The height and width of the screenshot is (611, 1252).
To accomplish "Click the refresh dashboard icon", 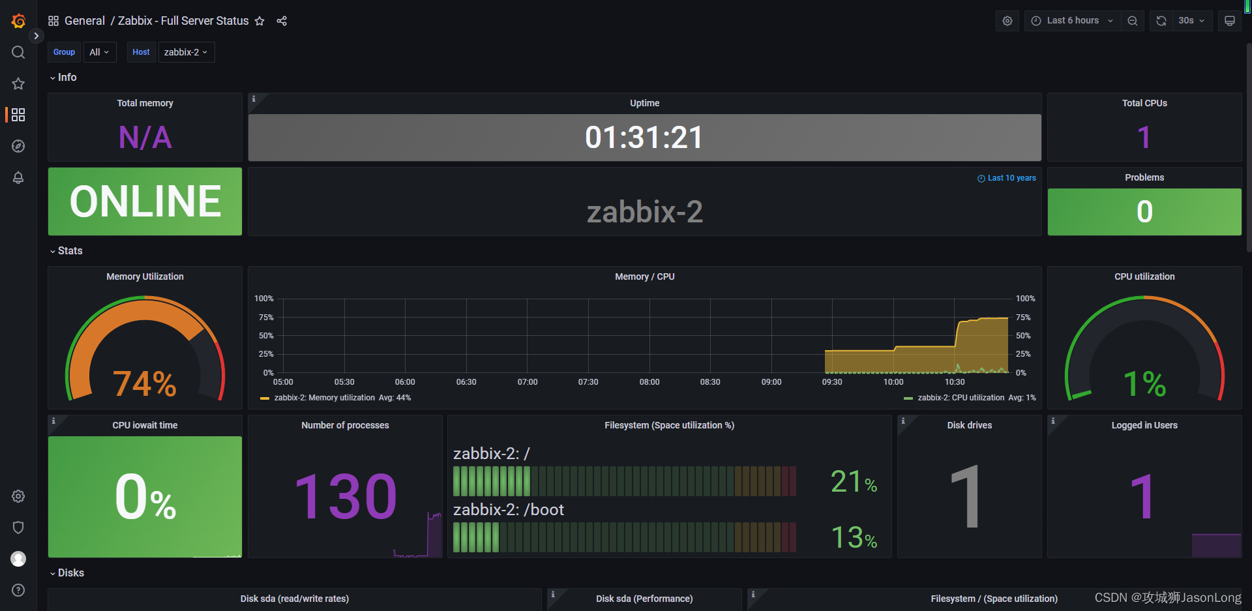I will pos(1161,20).
